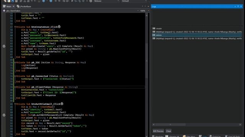Click the log icon beside 'create' entry
Image resolution: width=245 pixels, height=137 pixels.
tap(154, 29)
